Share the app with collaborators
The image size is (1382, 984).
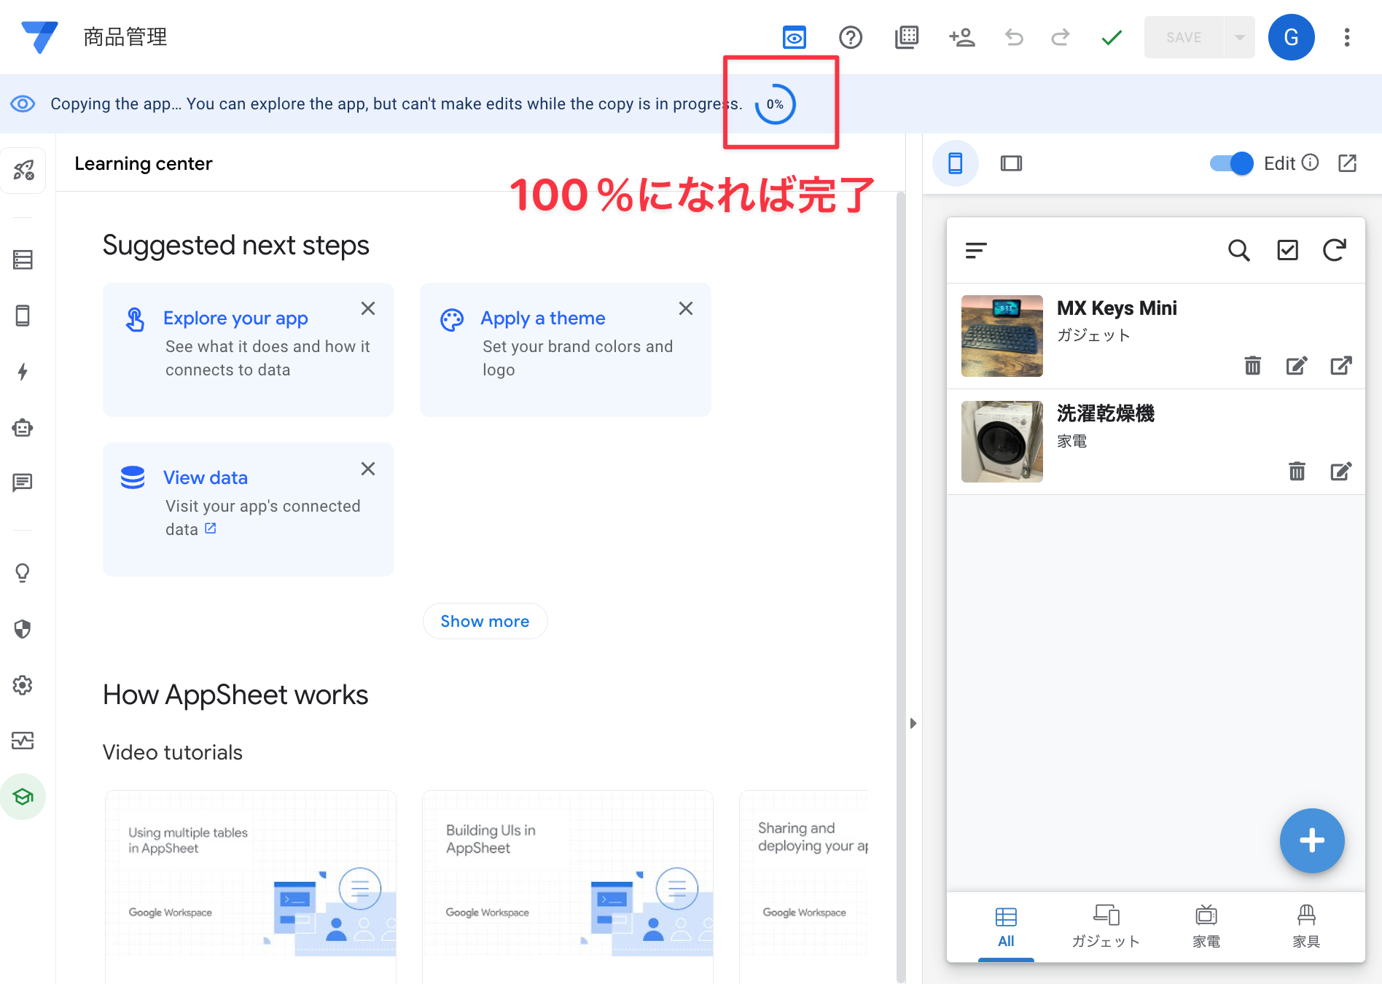pyautogui.click(x=961, y=37)
